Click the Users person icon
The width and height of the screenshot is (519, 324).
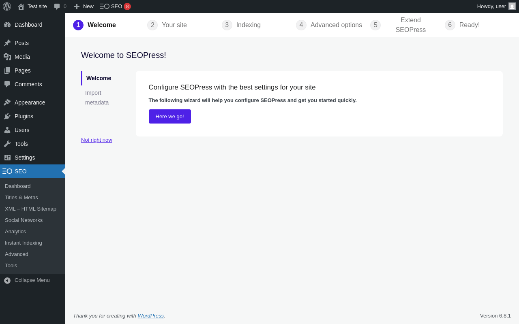(7, 130)
